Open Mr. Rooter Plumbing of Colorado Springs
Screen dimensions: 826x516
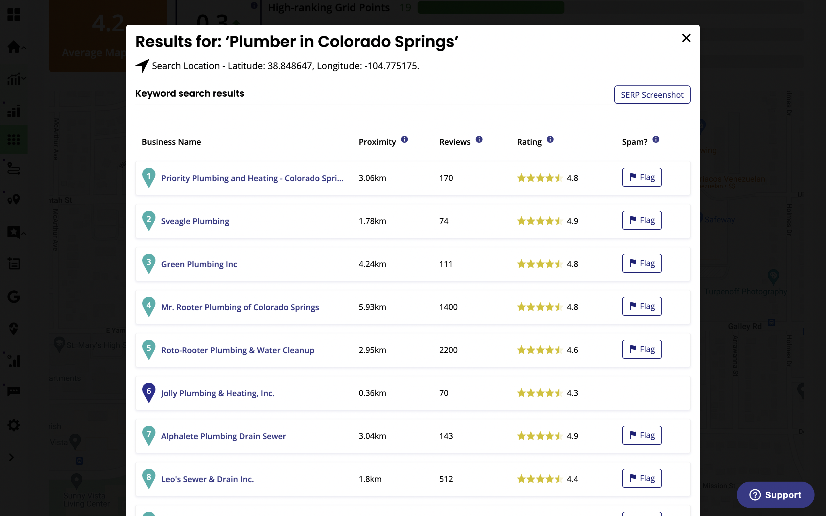[240, 307]
